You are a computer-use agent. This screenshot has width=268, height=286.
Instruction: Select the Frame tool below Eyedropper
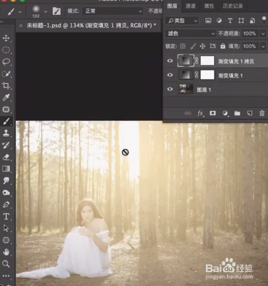click(6, 109)
